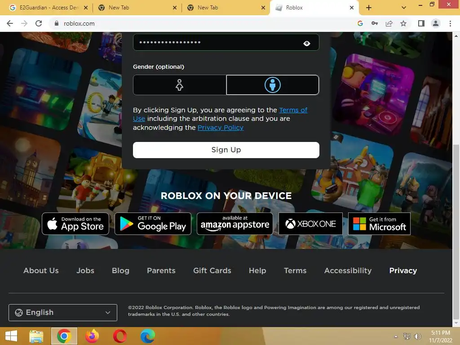Show hidden system tray icons
This screenshot has height=345, width=460.
396,336
